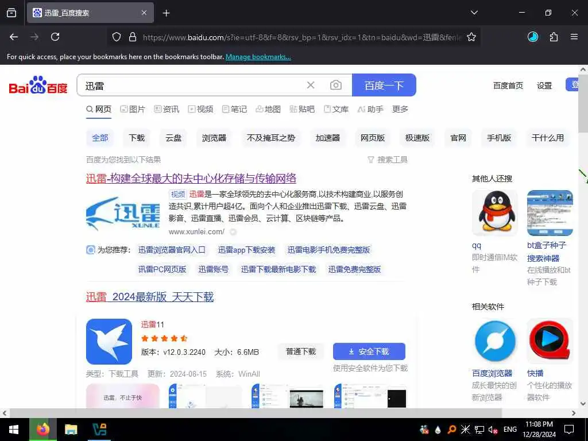Image resolution: width=588 pixels, height=441 pixels.
Task: Open the Firefox View icon at top left
Action: pyautogui.click(x=11, y=13)
